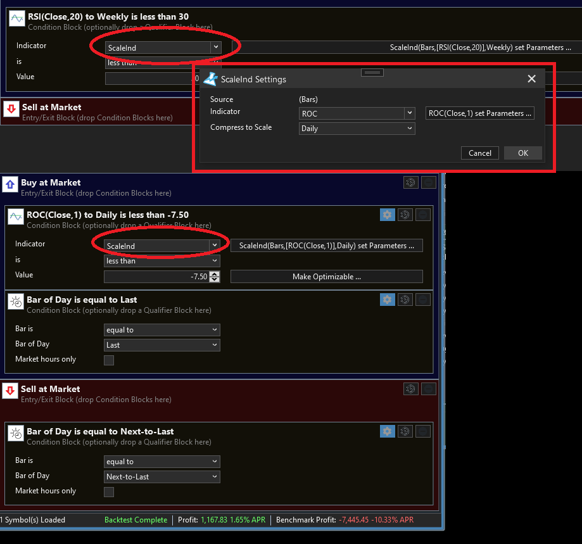
Task: Click circular icon on lower Sell at Market block
Action: click(410, 389)
